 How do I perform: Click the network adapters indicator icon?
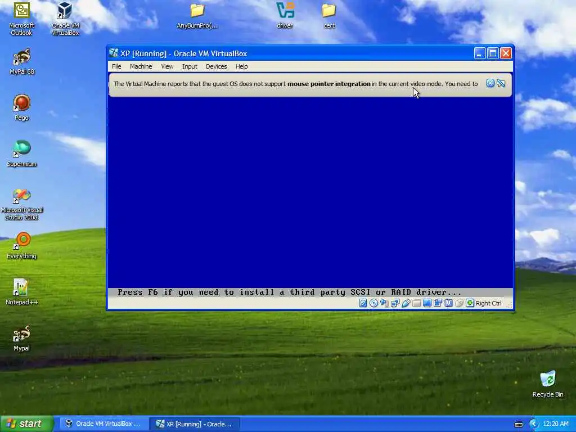tap(395, 303)
